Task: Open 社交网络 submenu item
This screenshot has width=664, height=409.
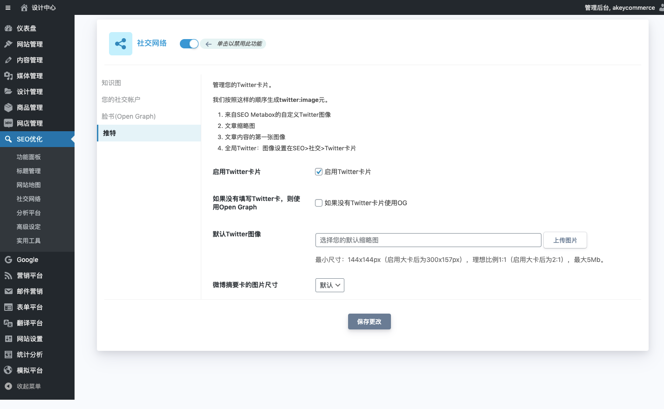Action: point(29,199)
